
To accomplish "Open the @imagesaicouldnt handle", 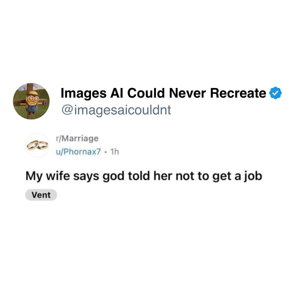I will pos(116,110).
